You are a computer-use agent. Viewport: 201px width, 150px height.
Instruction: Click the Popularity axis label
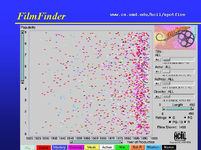pyautogui.click(x=28, y=27)
